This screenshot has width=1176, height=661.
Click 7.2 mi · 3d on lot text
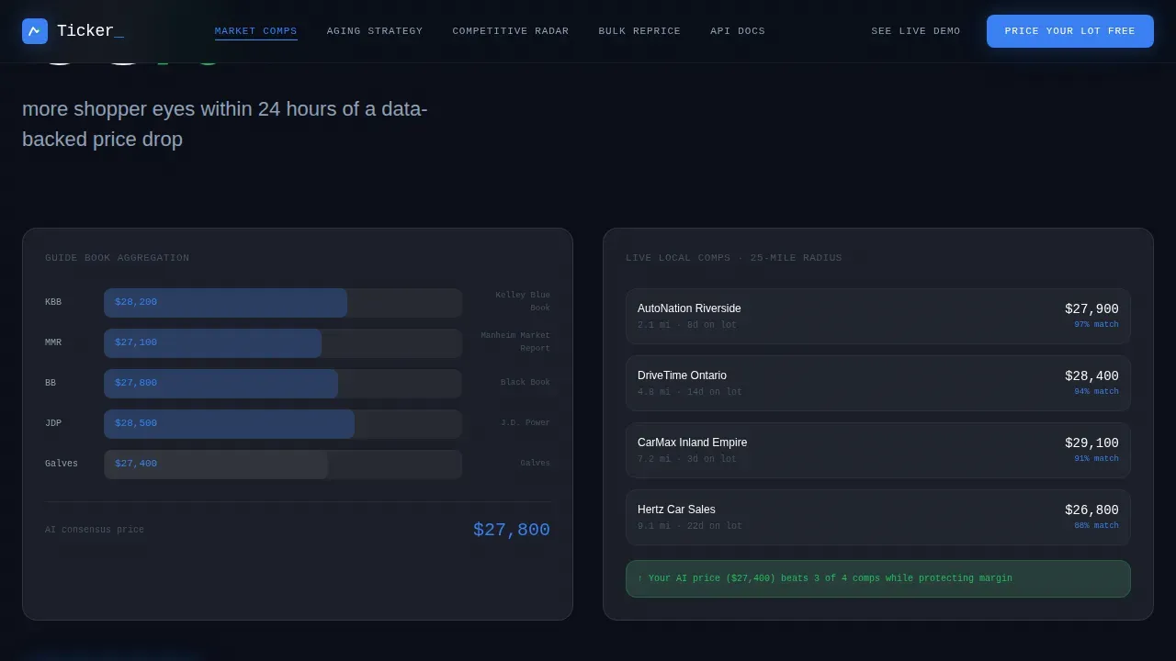[x=687, y=459]
